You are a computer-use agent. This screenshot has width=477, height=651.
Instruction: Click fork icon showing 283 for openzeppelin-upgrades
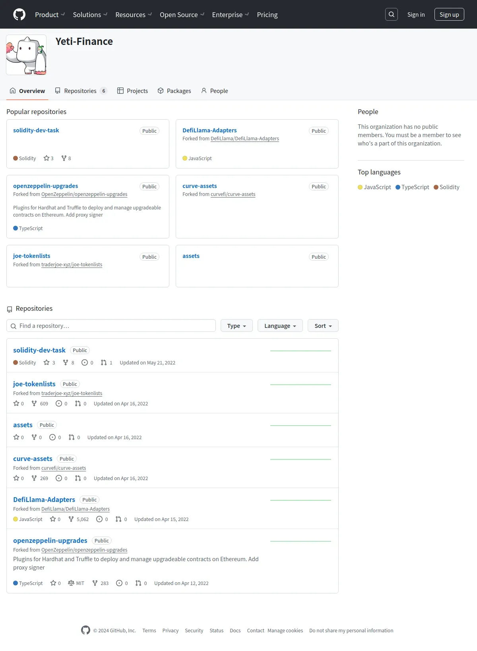95,583
